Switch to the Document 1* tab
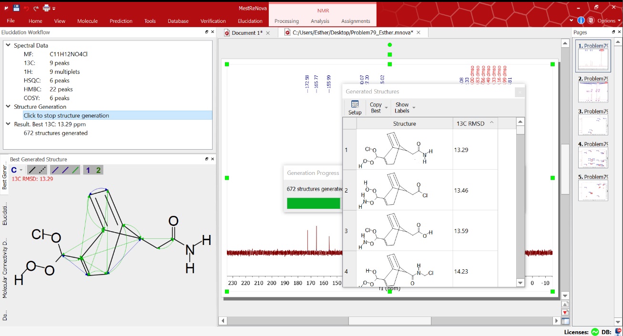 tap(247, 33)
